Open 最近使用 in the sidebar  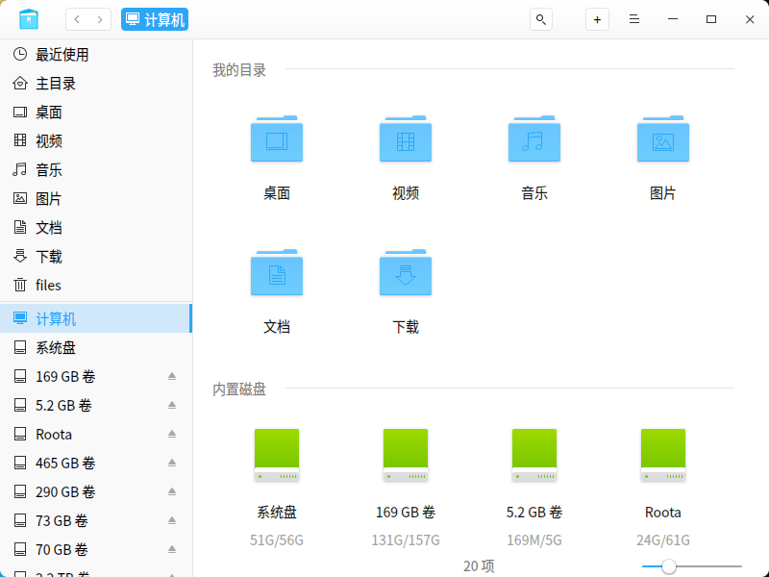coord(96,55)
